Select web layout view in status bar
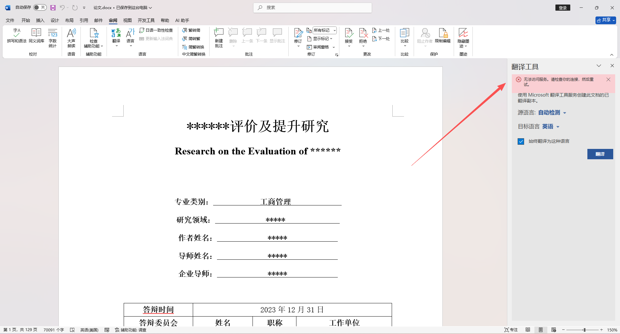Viewport: 620px width, 334px height. [553, 330]
